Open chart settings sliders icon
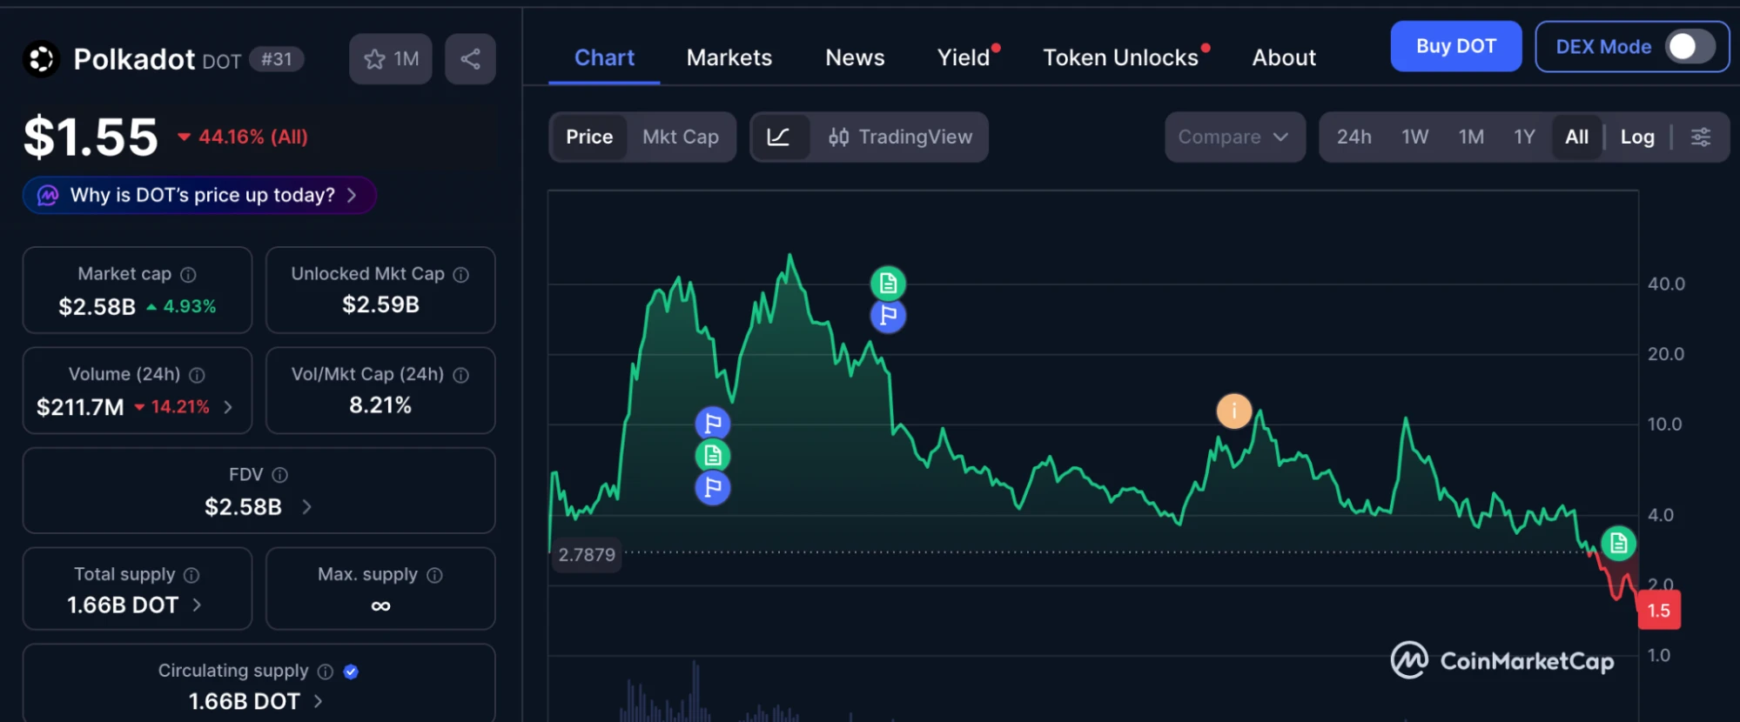This screenshot has height=722, width=1740. tap(1700, 137)
